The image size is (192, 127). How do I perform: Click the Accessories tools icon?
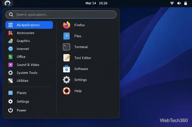point(11,33)
